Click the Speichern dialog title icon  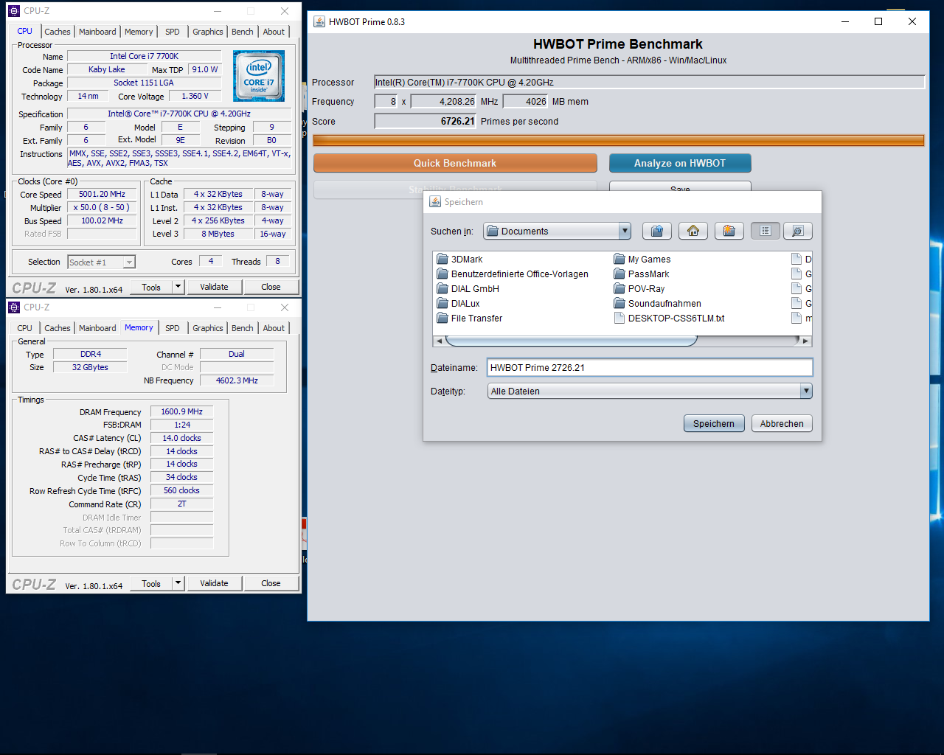coord(435,201)
